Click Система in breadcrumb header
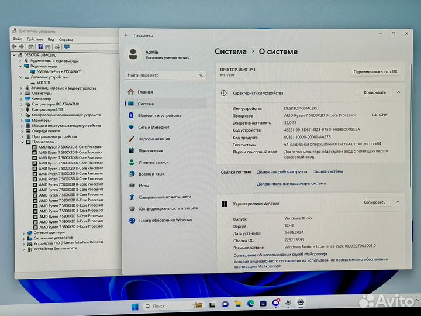The width and height of the screenshot is (421, 316). [x=230, y=51]
